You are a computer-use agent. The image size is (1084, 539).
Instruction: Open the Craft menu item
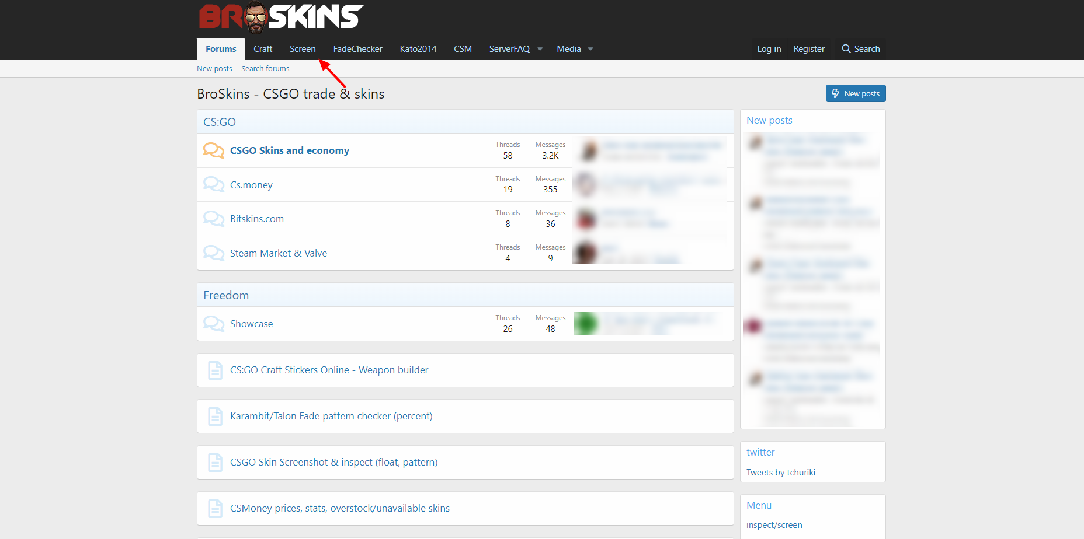263,49
